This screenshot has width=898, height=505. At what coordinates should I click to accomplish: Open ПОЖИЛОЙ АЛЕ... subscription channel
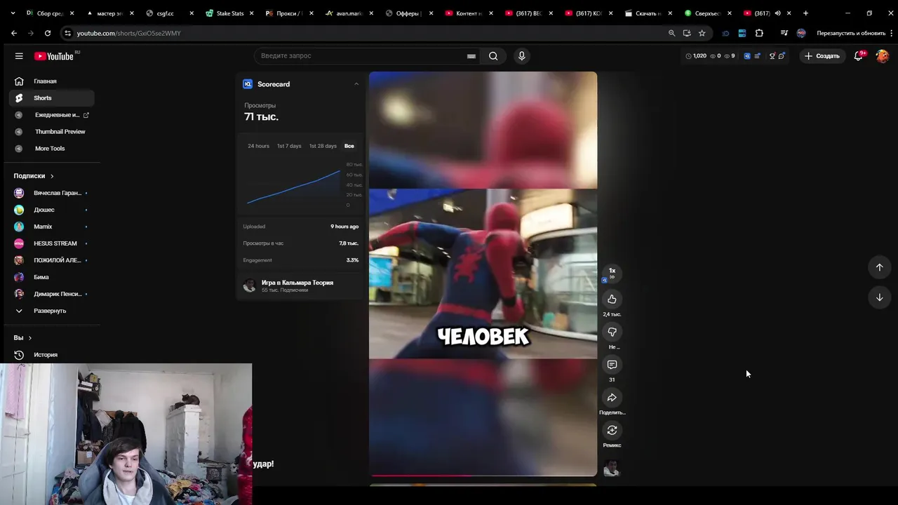[x=52, y=260]
